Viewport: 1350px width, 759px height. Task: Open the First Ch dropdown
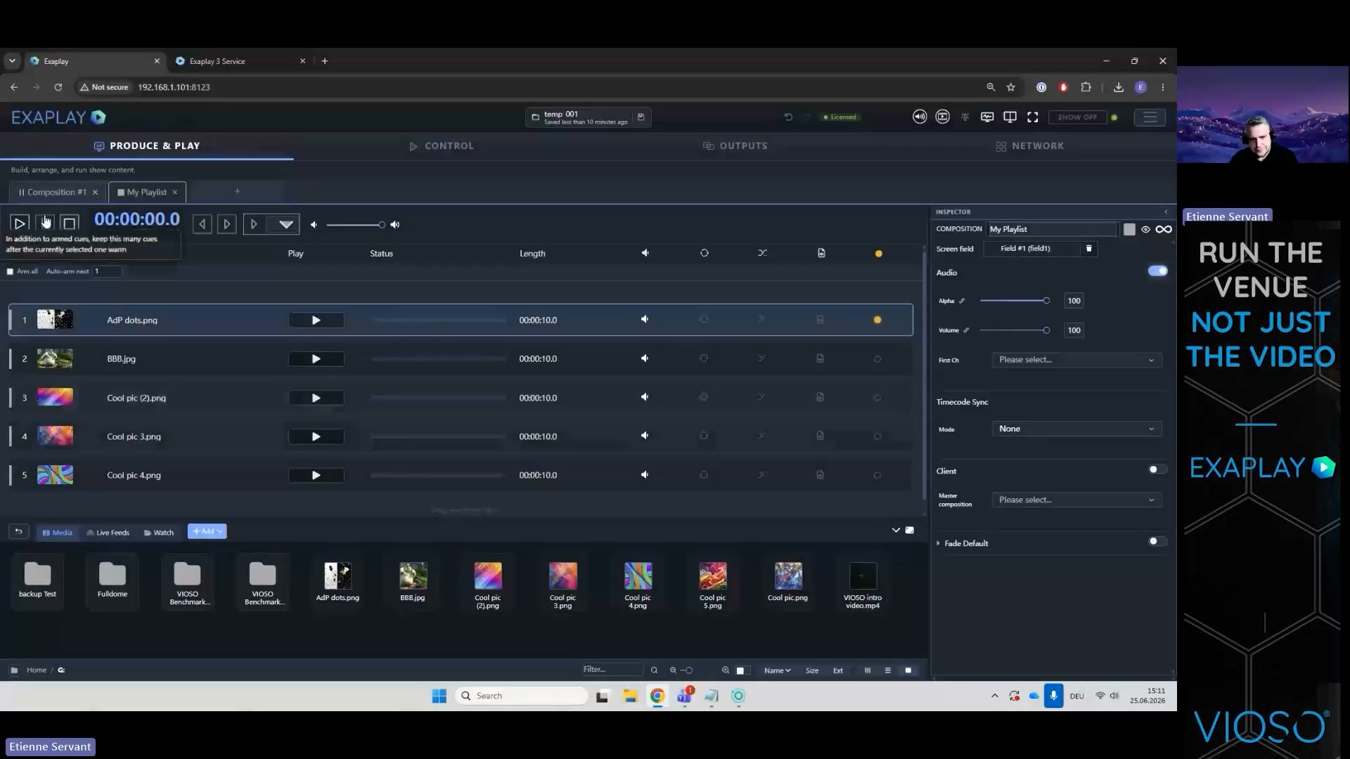(x=1076, y=360)
